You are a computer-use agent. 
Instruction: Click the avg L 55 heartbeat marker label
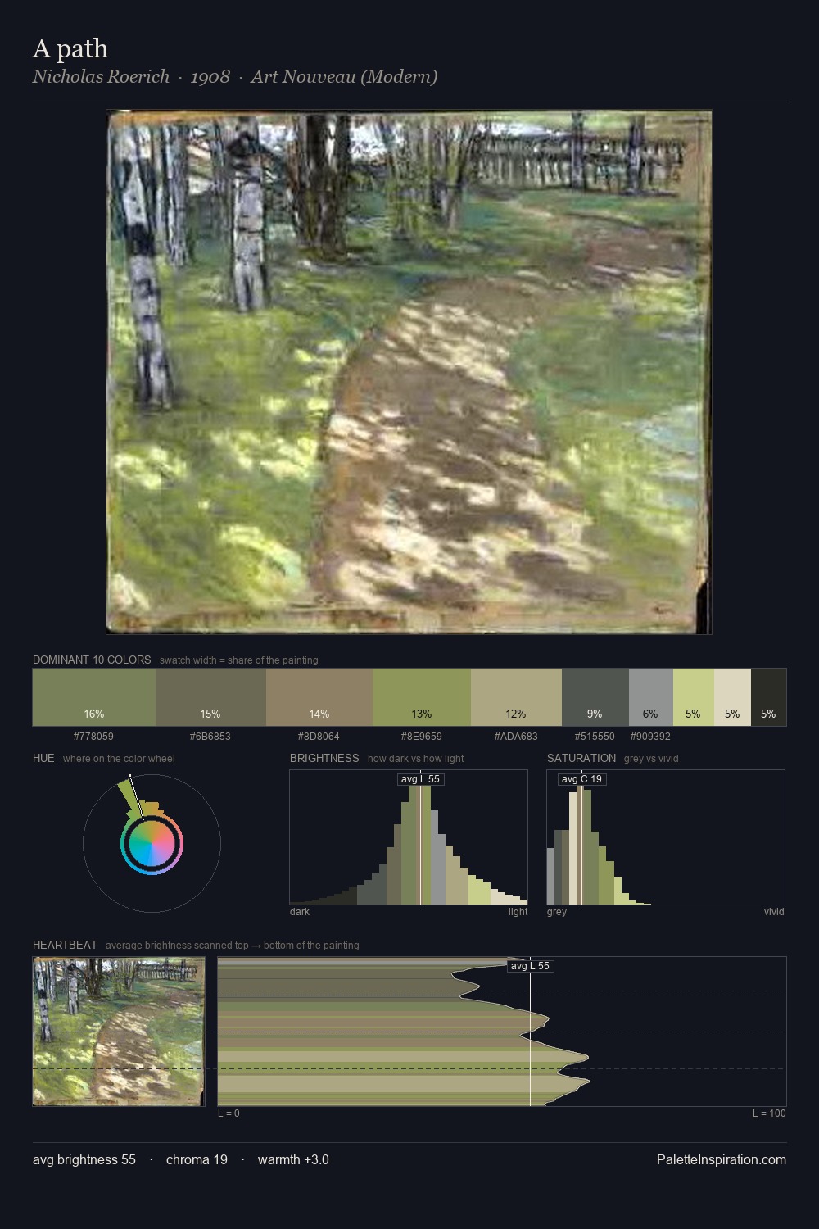point(530,966)
